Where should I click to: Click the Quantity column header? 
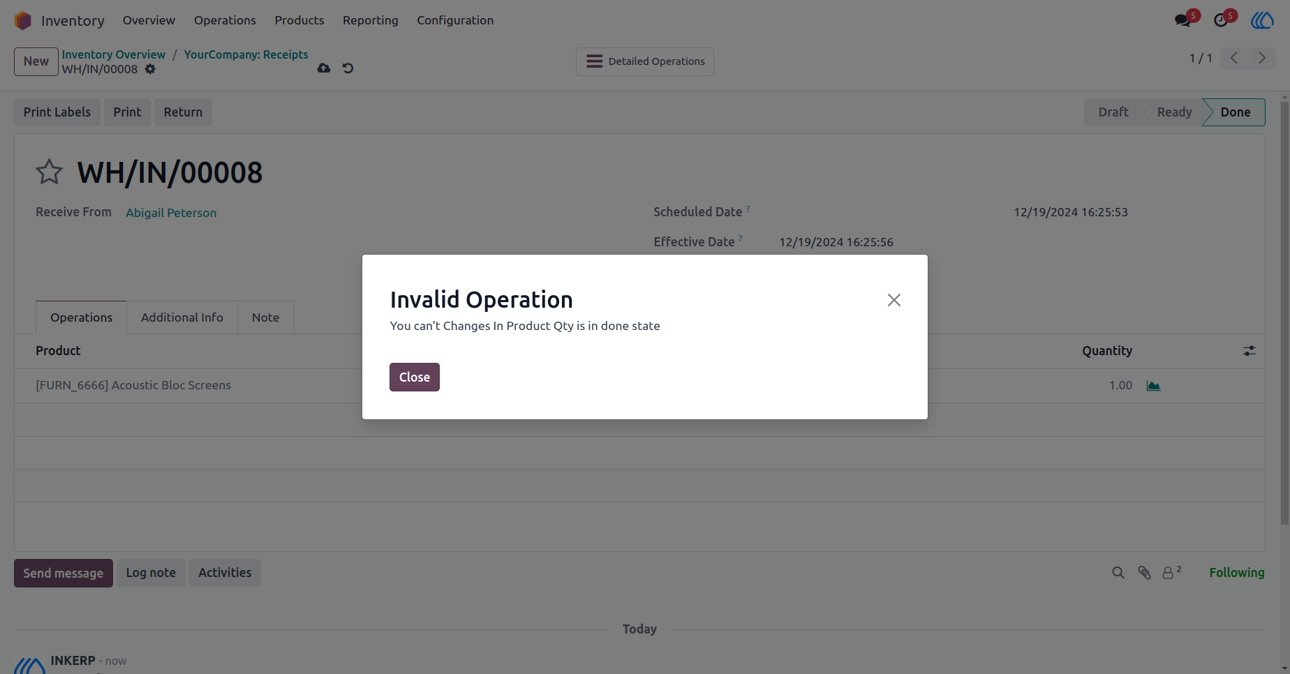click(1107, 351)
